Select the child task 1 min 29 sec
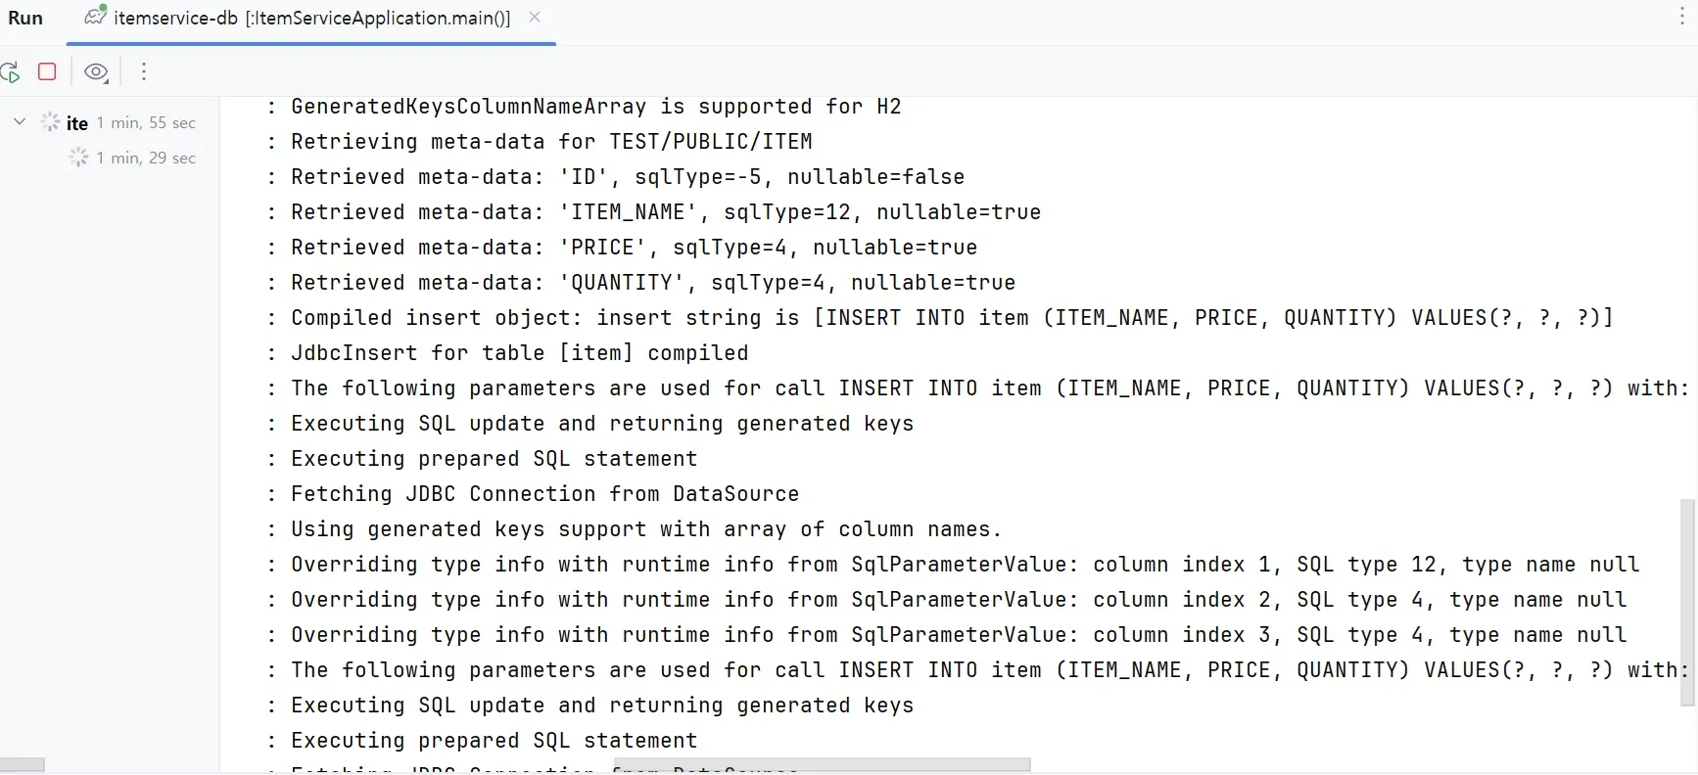The image size is (1698, 775). (145, 158)
